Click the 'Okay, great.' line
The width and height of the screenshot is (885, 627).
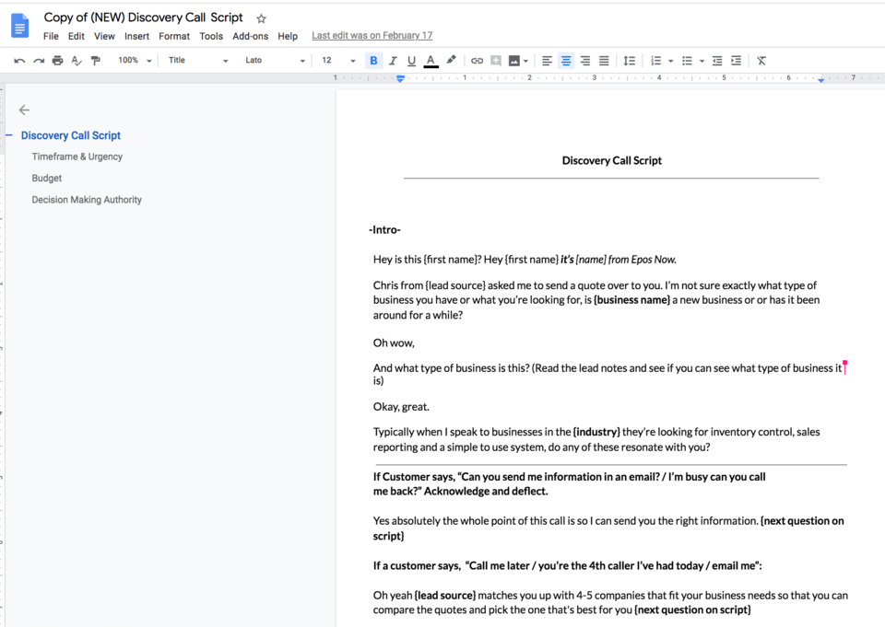[401, 407]
